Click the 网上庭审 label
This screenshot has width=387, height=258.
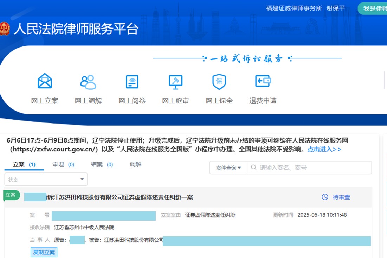(175, 101)
